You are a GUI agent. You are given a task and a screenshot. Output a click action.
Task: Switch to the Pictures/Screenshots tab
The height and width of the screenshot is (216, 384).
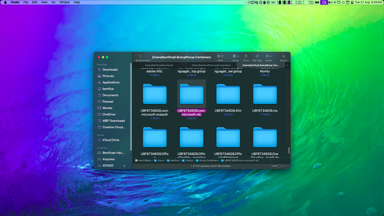pos(211,65)
